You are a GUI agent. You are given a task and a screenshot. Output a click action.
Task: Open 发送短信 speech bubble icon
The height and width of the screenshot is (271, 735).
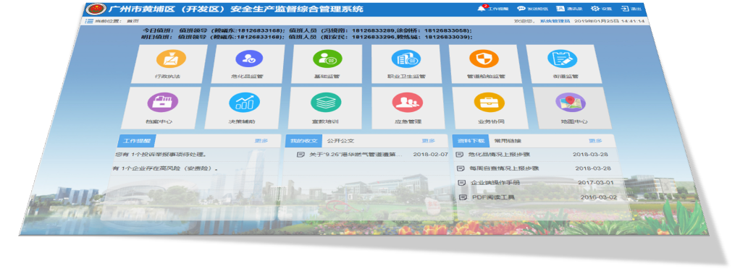[521, 9]
